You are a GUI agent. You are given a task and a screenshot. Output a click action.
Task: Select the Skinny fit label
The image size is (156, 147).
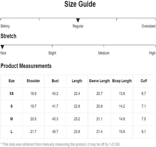point(5,26)
